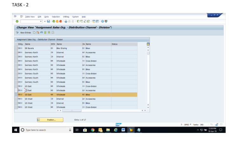Viewport: 239px width, 144px height.
Task: Go to First Page icon
Action: coord(78,22)
